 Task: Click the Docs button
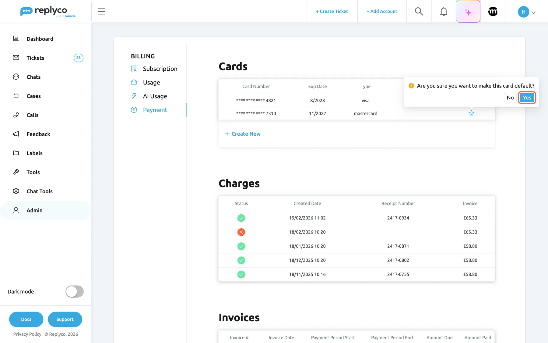coord(26,319)
